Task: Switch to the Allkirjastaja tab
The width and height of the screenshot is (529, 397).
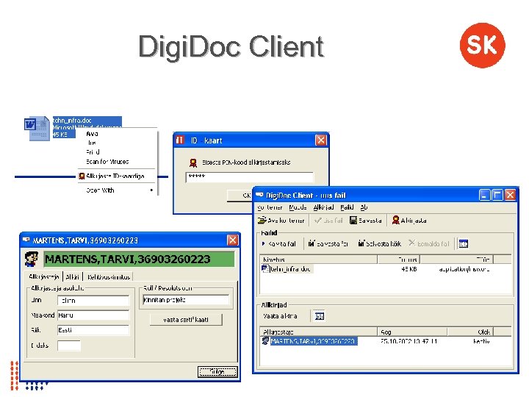Action: pyautogui.click(x=44, y=276)
